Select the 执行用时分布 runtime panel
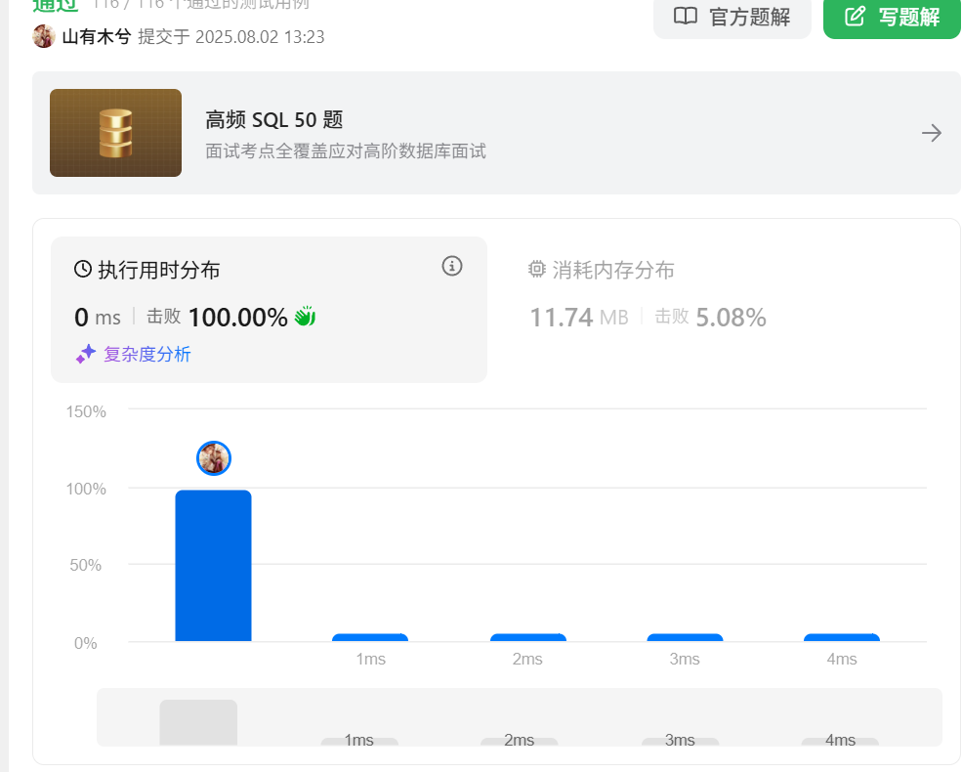 269,310
